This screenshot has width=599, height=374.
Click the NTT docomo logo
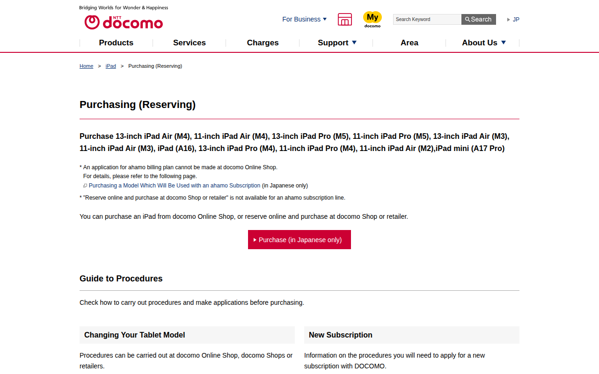(x=124, y=22)
